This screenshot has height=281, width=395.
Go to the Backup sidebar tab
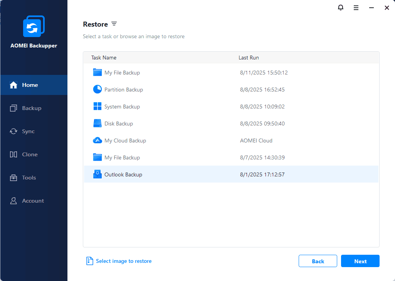pos(32,108)
